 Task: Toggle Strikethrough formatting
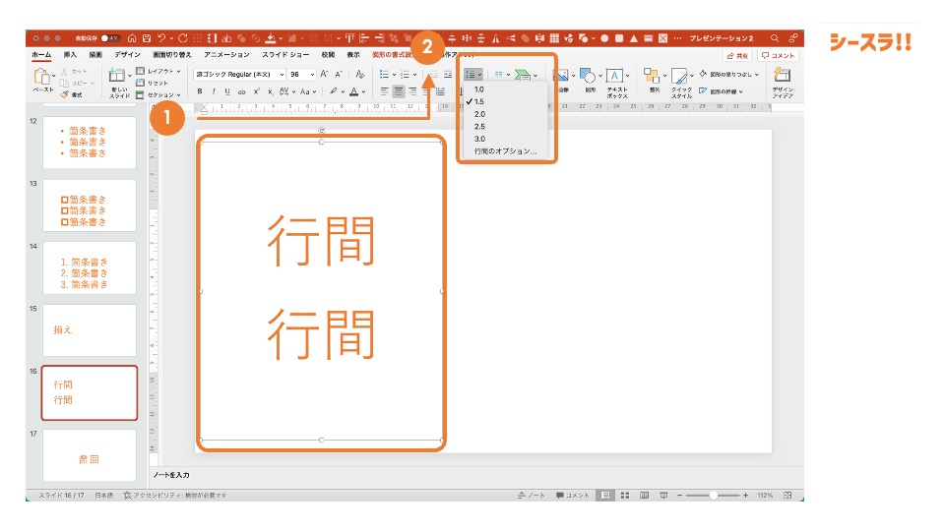pyautogui.click(x=242, y=91)
